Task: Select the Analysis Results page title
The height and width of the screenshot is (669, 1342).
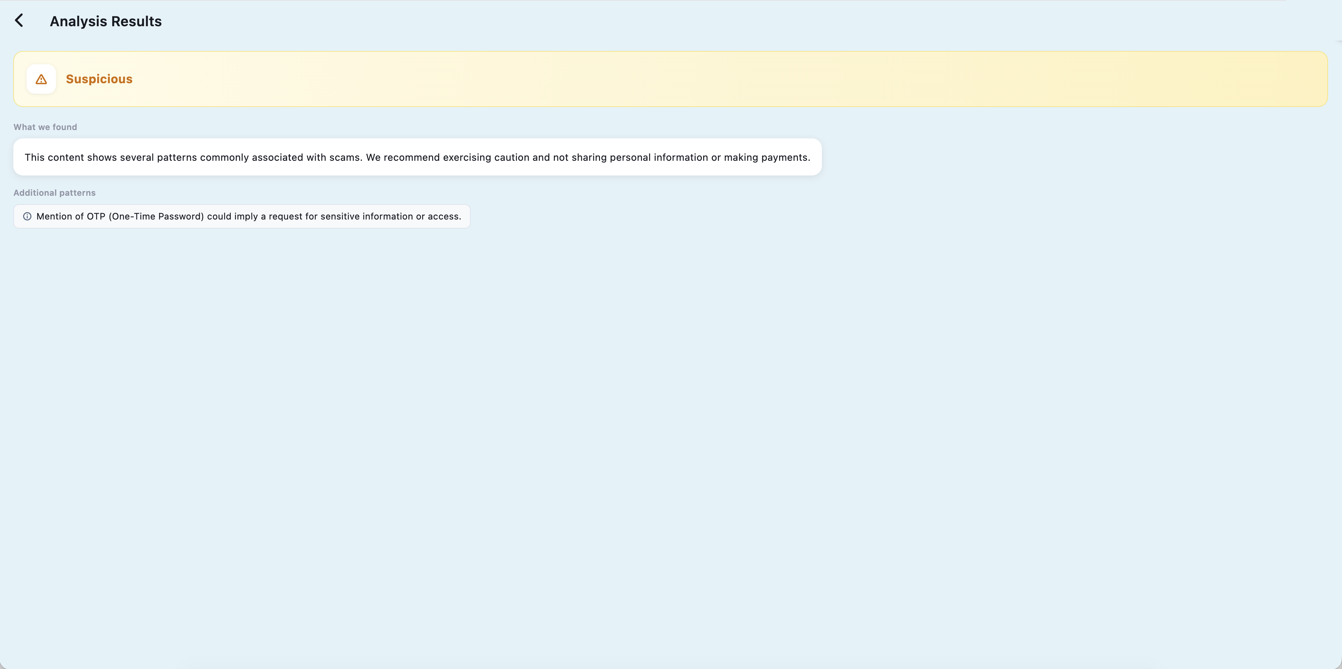Action: tap(106, 21)
